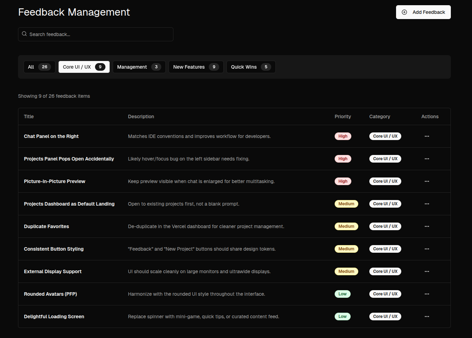Screen dimensions: 472x338
Task: Open actions menu for Delightful Loading Screen
Action: pos(427,316)
